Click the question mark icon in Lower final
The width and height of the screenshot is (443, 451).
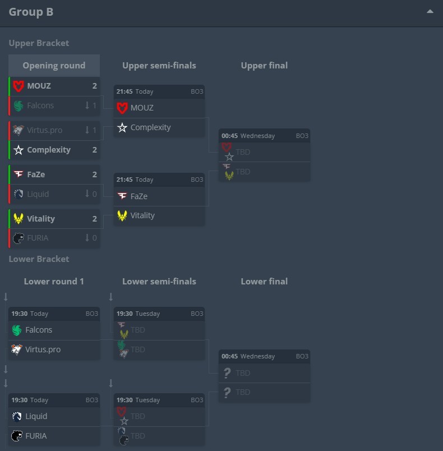click(x=227, y=373)
